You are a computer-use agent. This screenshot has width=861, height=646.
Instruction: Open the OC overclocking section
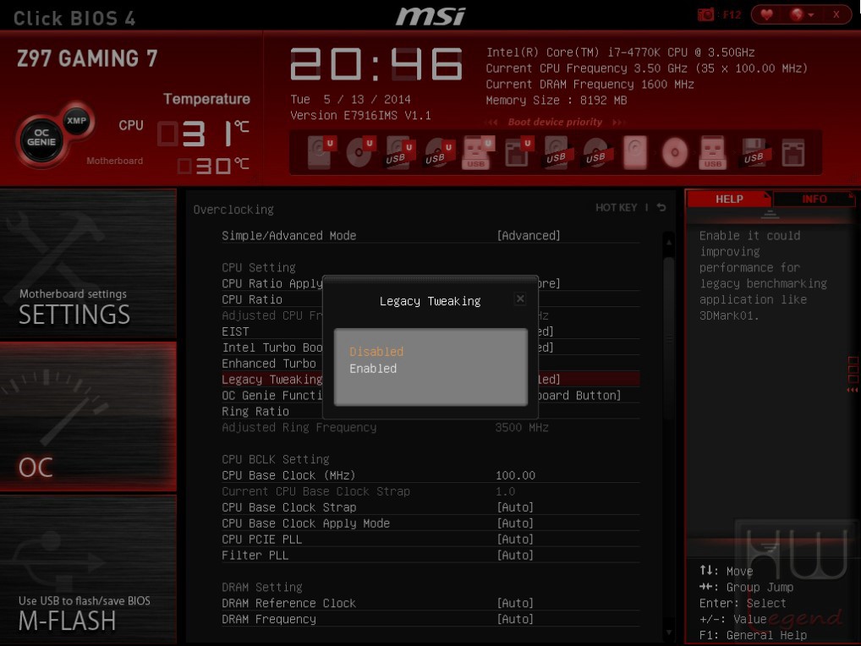89,417
